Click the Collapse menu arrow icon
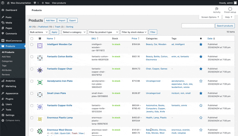This screenshot has width=238, height=136. 3,121
